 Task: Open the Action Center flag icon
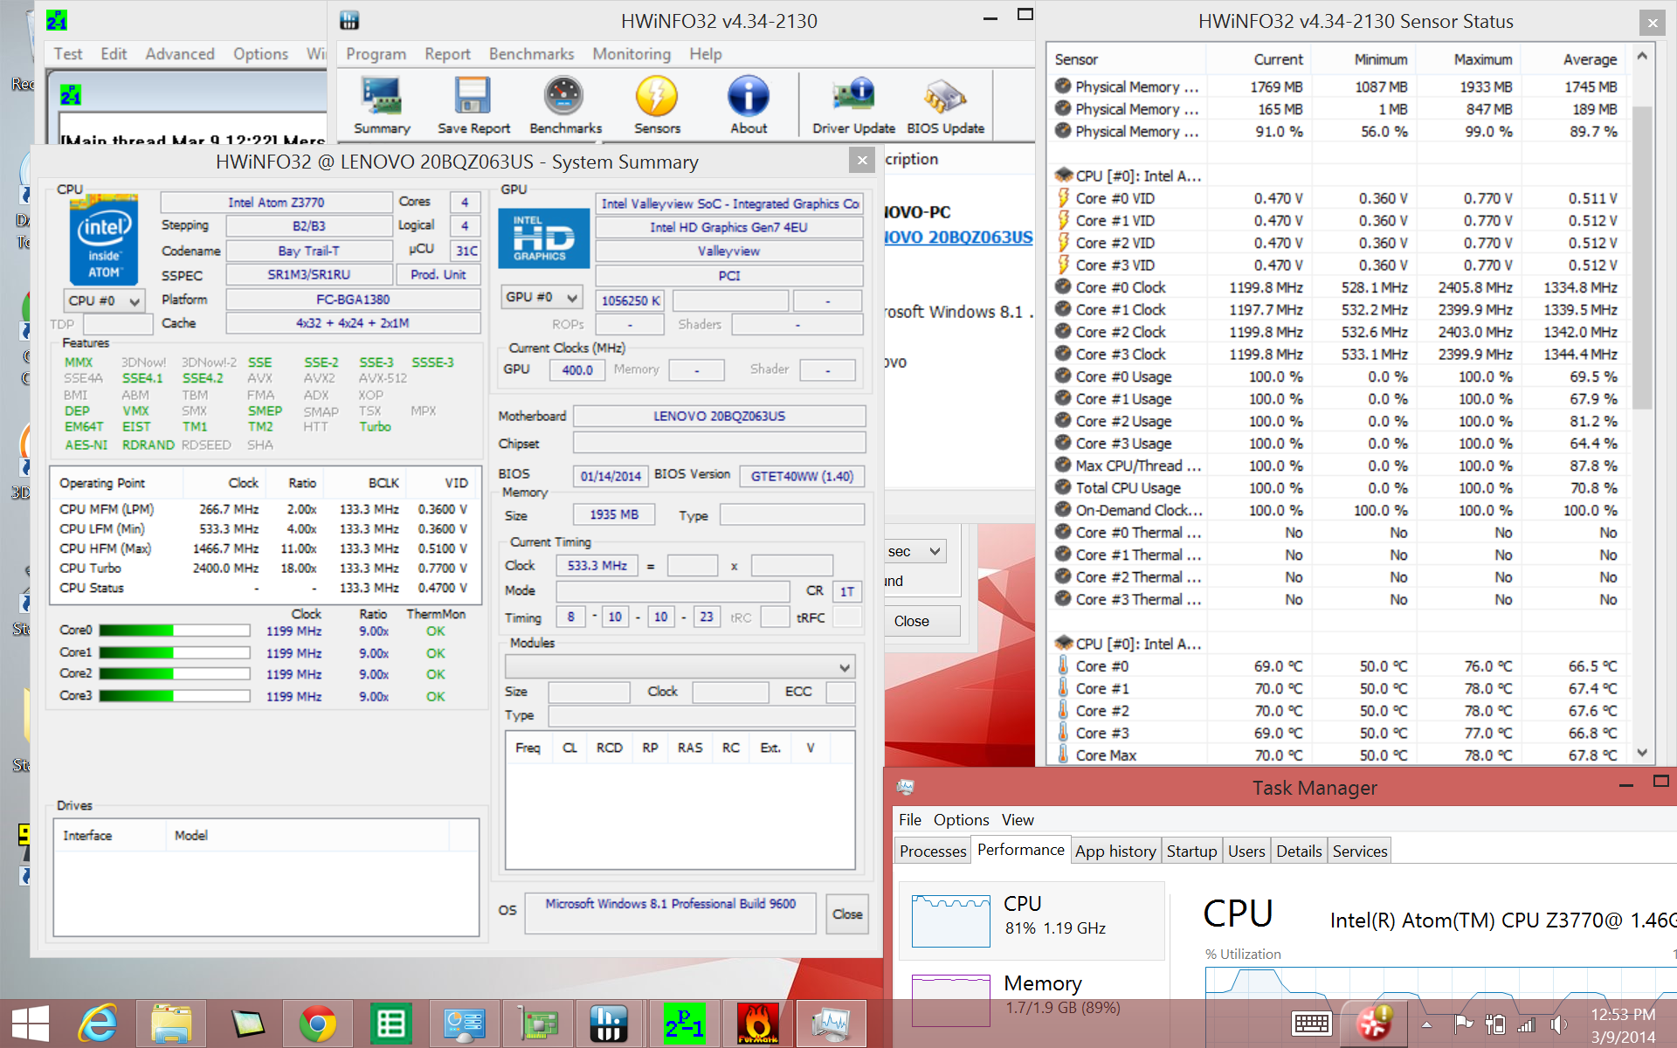click(1463, 1024)
